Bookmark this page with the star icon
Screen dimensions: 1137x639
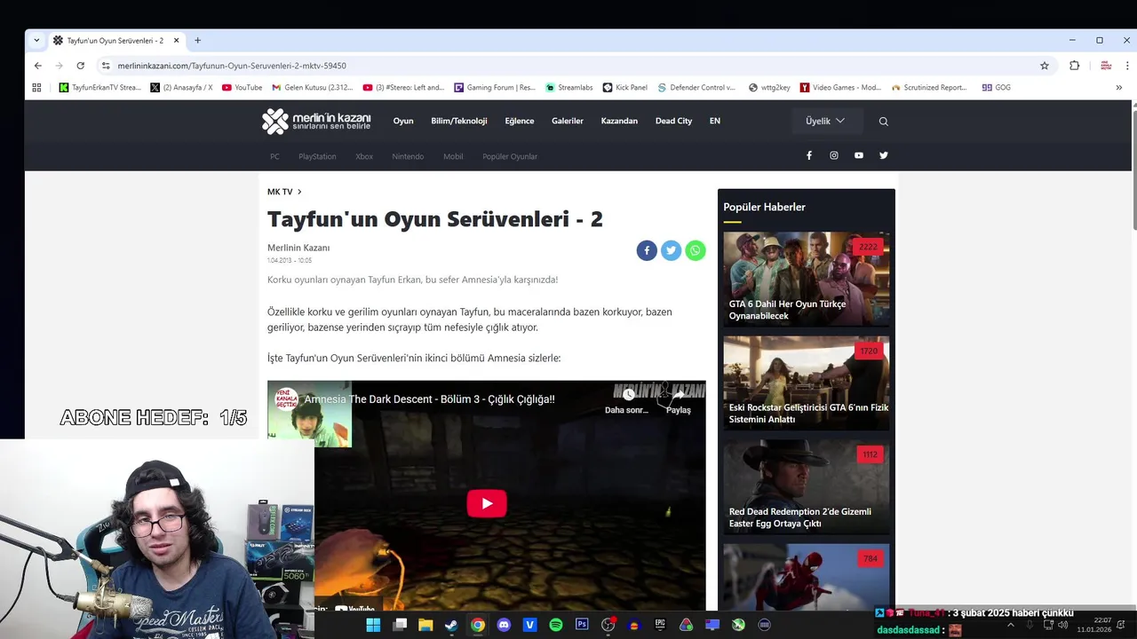coord(1045,66)
